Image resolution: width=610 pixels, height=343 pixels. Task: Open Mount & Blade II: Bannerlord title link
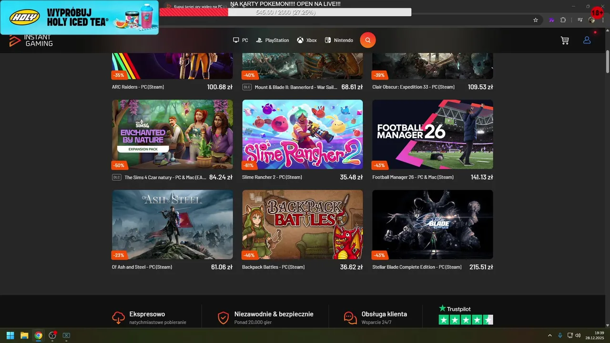click(x=296, y=87)
